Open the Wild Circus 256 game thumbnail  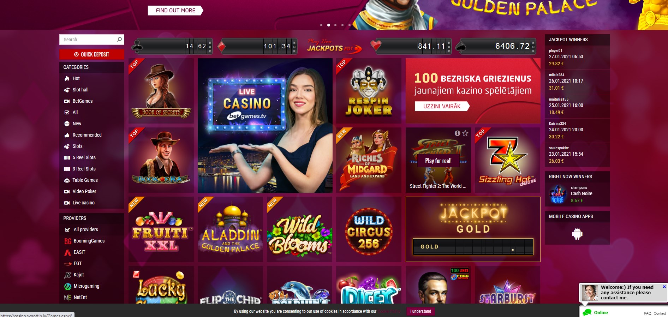[369, 229]
